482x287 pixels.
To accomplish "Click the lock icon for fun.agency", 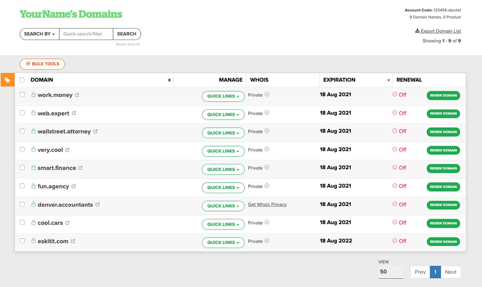I will 33,186.
